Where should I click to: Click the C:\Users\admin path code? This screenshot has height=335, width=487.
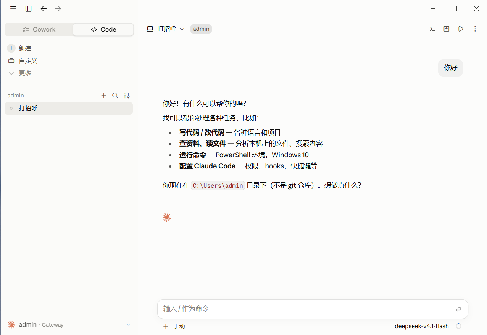(218, 185)
